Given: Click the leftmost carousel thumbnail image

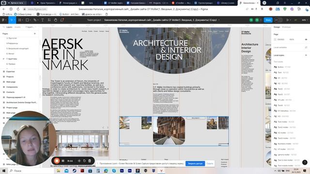Looking at the screenshot, I should pos(124,123).
